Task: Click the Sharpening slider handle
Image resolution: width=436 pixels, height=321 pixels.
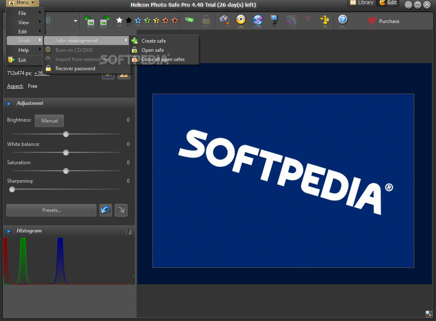Action: pyautogui.click(x=12, y=189)
